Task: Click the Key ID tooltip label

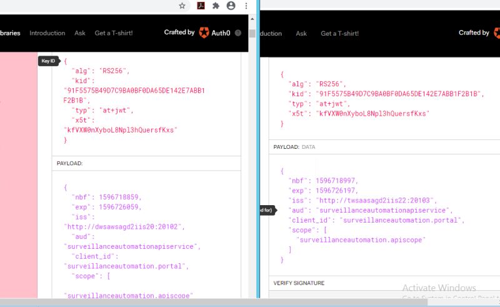Action: pyautogui.click(x=49, y=61)
